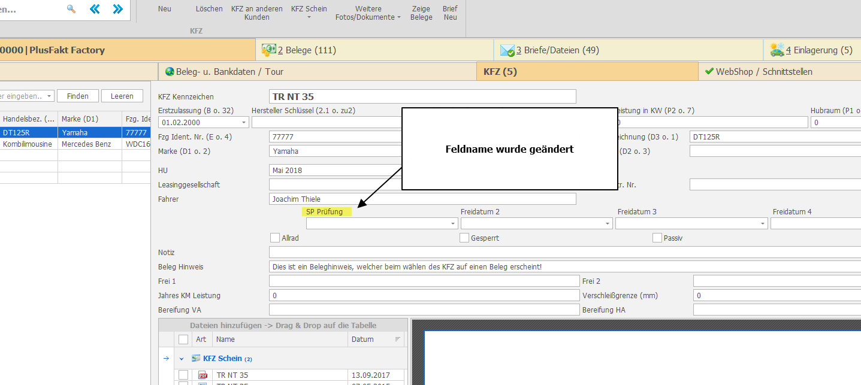Image resolution: width=861 pixels, height=385 pixels.
Task: Open Weitere Fotos/Dokumente dropdown
Action: point(368,13)
